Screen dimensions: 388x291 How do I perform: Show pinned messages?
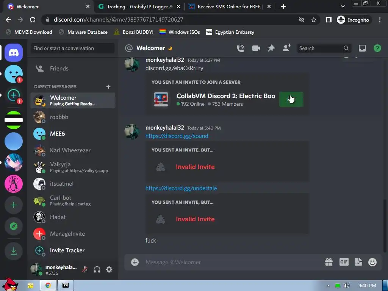pos(271,48)
